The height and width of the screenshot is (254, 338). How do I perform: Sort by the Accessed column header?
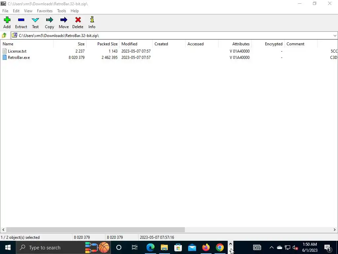point(202,44)
